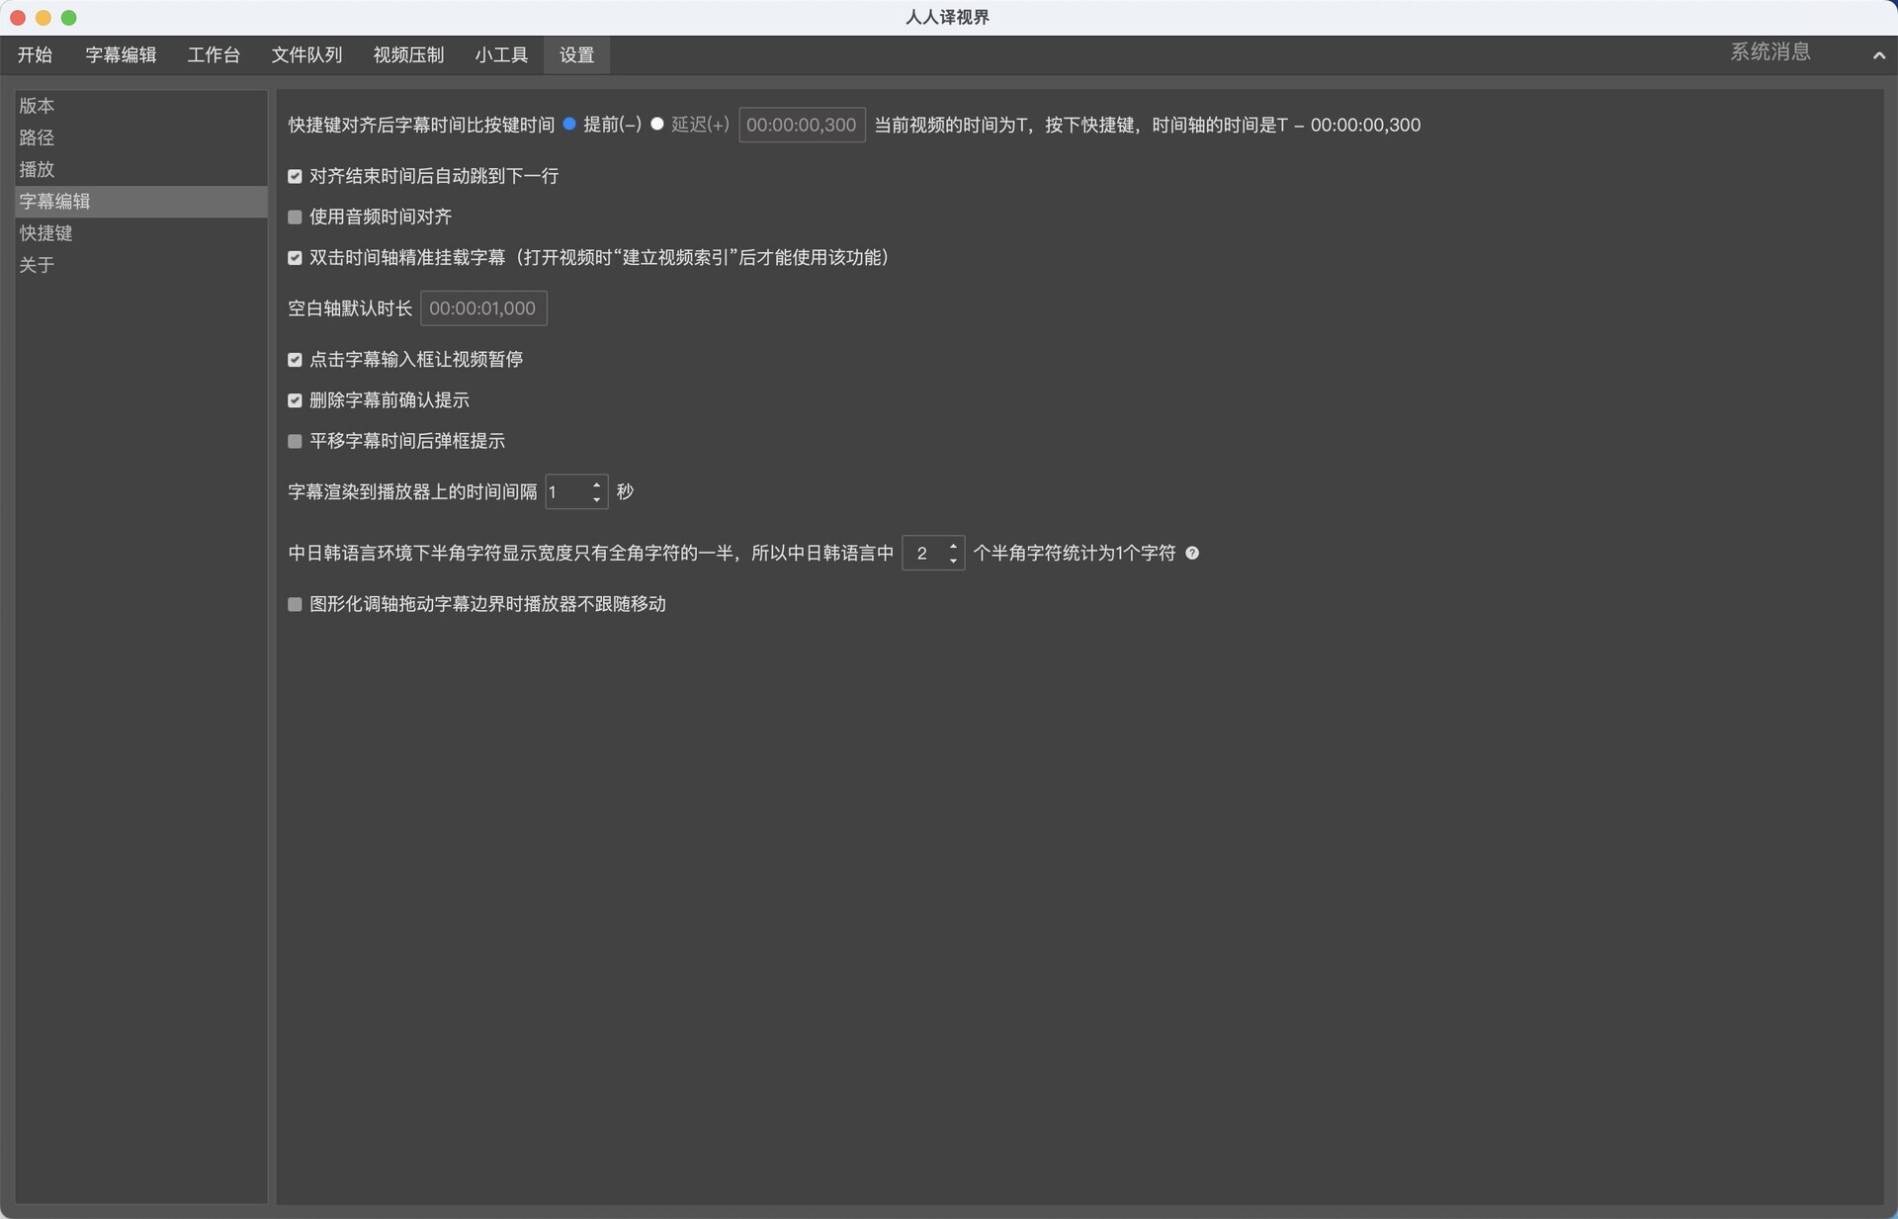
Task: Minimize the window with yellow button
Action: [x=43, y=18]
